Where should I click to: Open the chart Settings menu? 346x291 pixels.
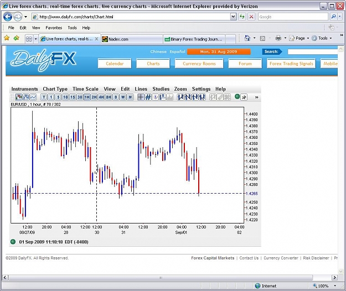(202, 89)
